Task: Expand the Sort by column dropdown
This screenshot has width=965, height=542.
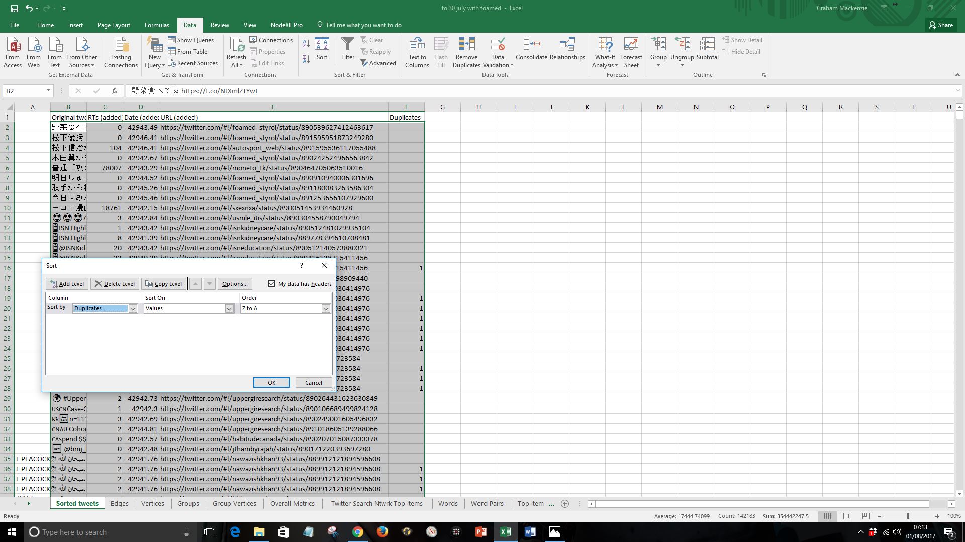Action: [x=133, y=309]
